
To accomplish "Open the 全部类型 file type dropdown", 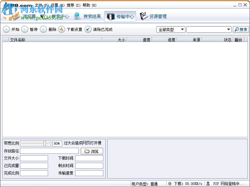I will click(x=182, y=29).
